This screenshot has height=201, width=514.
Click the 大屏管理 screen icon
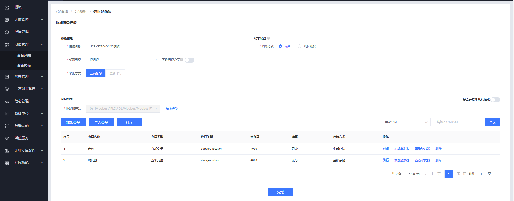7,20
